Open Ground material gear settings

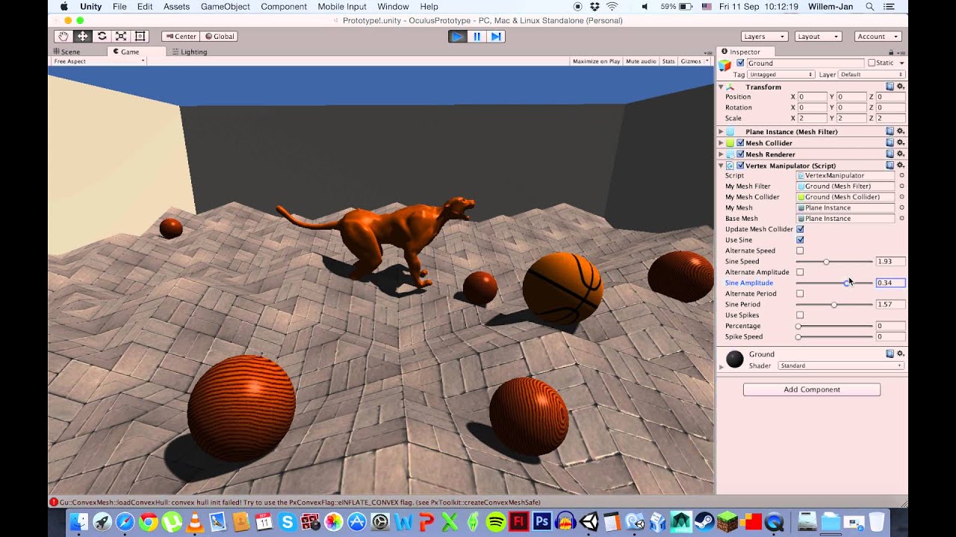[x=901, y=354]
